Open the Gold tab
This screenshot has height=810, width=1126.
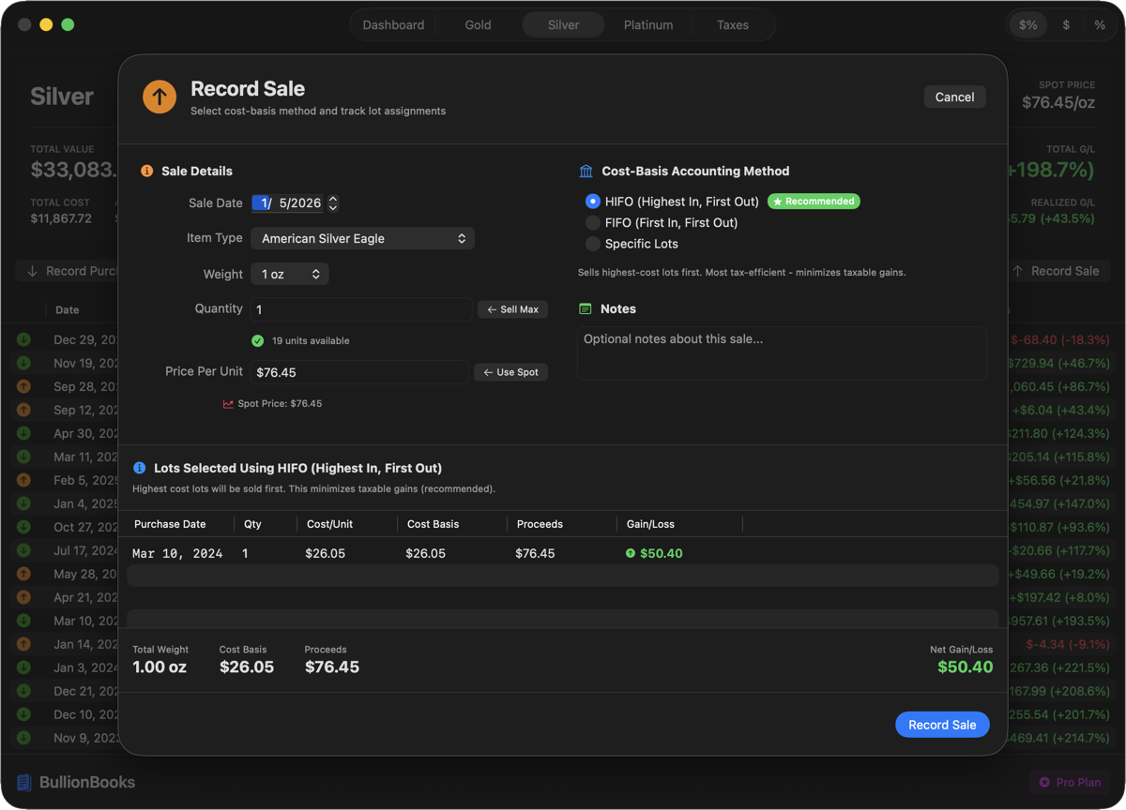pyautogui.click(x=478, y=25)
